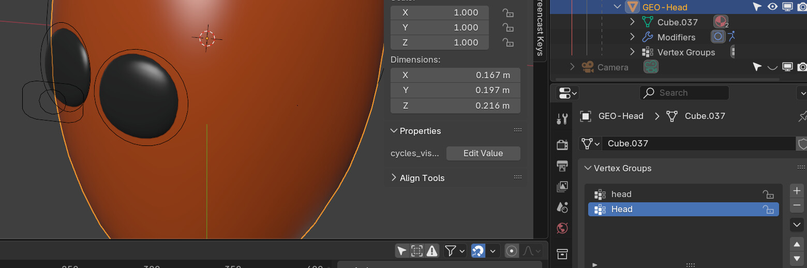Remove the selected vertex group
807x268 pixels.
click(x=797, y=205)
